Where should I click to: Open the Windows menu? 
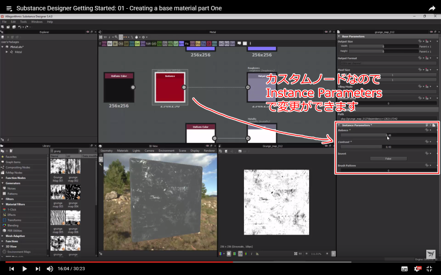(x=37, y=22)
